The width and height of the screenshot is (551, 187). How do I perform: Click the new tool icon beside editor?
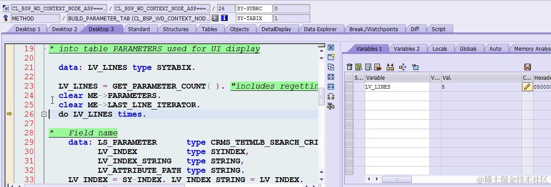click(331, 57)
